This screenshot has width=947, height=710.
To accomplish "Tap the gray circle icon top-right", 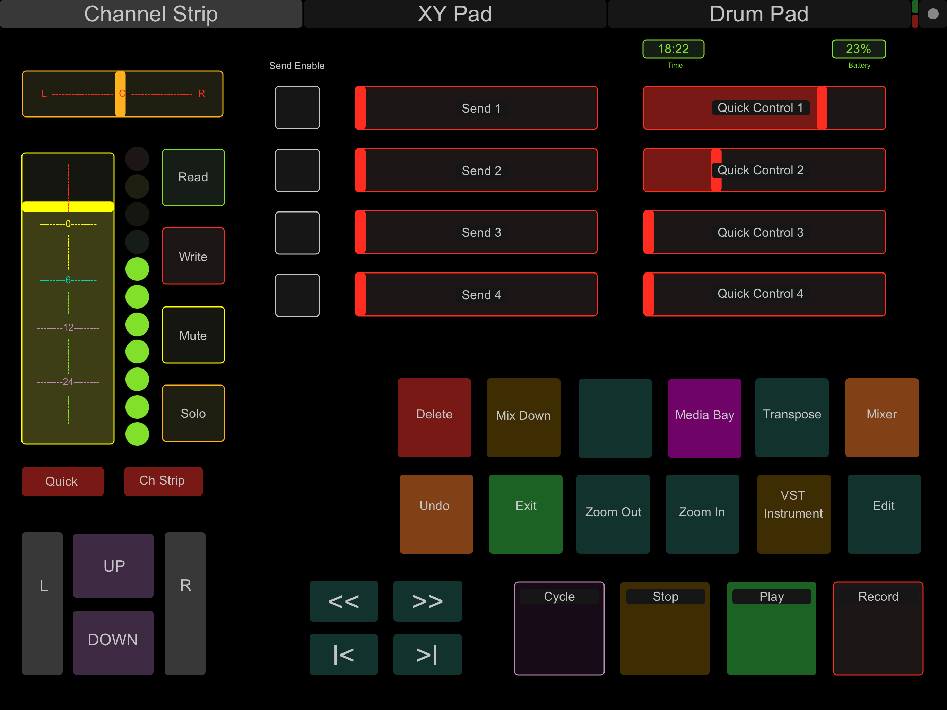I will pyautogui.click(x=933, y=14).
